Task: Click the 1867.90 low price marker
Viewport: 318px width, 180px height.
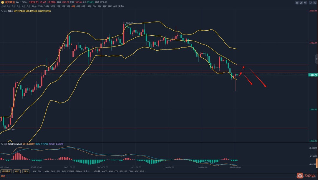Action: (x=11, y=129)
